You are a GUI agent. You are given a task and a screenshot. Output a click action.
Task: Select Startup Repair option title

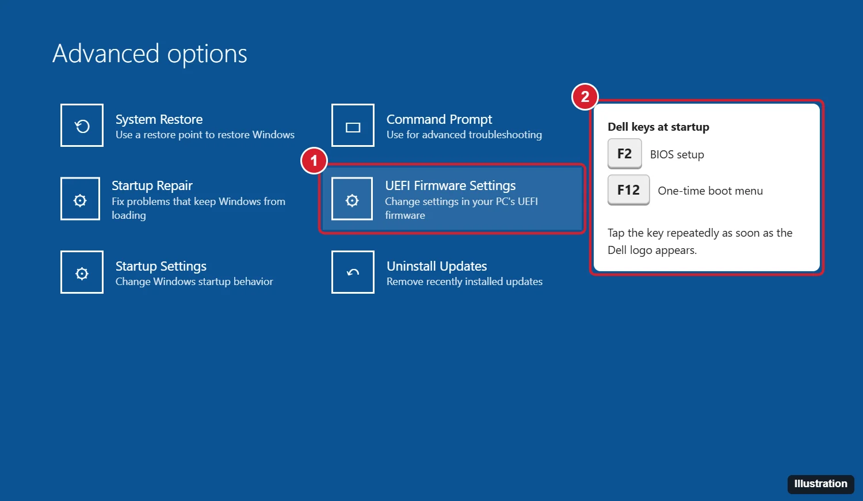(152, 185)
